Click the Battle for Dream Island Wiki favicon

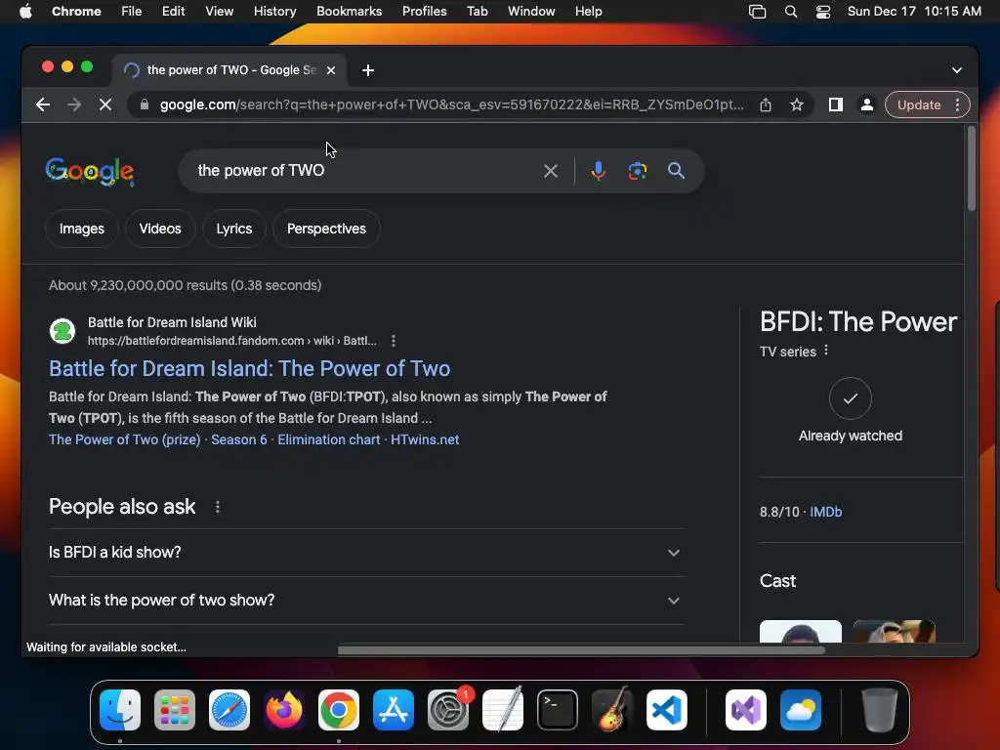pyautogui.click(x=62, y=331)
